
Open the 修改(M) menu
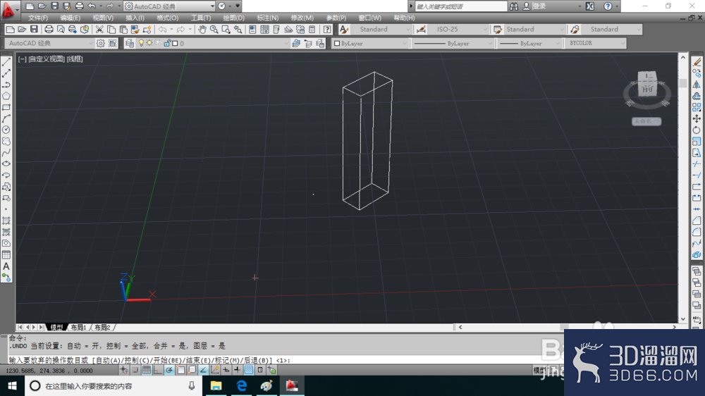coord(302,18)
